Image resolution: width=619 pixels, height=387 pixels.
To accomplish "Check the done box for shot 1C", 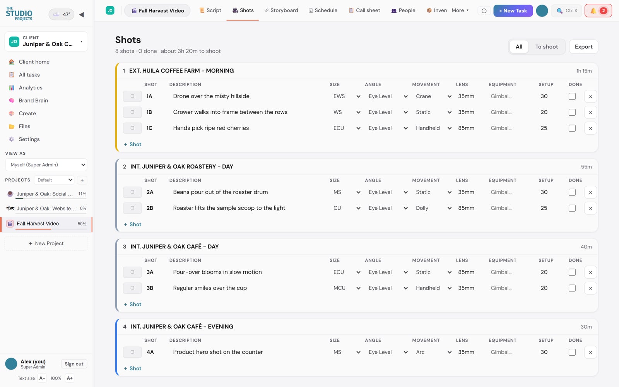I will (572, 128).
